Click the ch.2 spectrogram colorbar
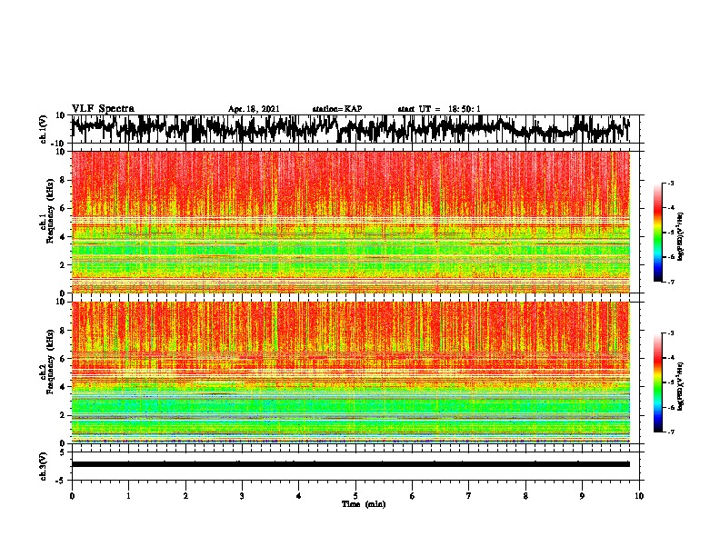This screenshot has height=556, width=720. point(658,382)
